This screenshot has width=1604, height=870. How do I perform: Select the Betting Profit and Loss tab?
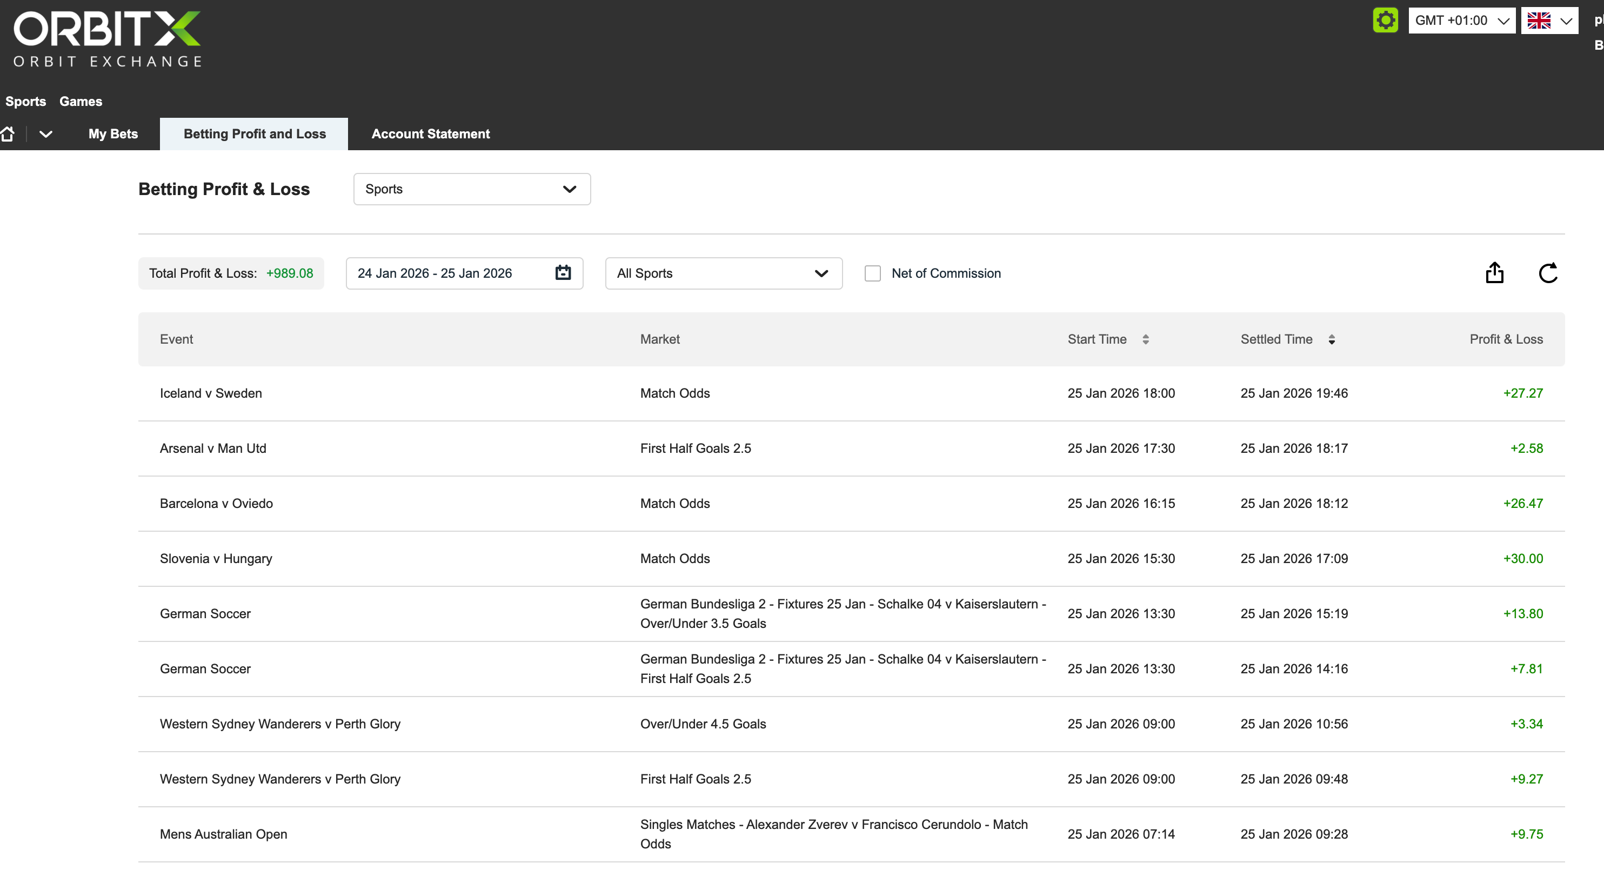point(254,134)
